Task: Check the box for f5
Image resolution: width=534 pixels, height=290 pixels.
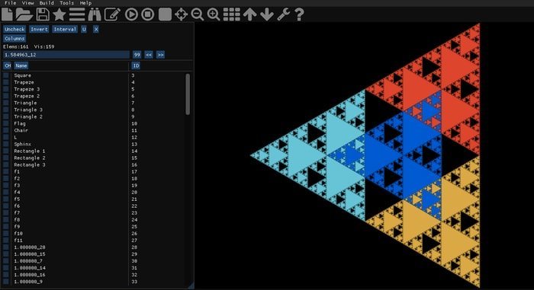Action: (6, 199)
